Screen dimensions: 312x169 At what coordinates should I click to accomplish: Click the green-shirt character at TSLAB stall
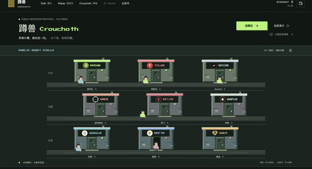pyautogui.click(x=146, y=80)
